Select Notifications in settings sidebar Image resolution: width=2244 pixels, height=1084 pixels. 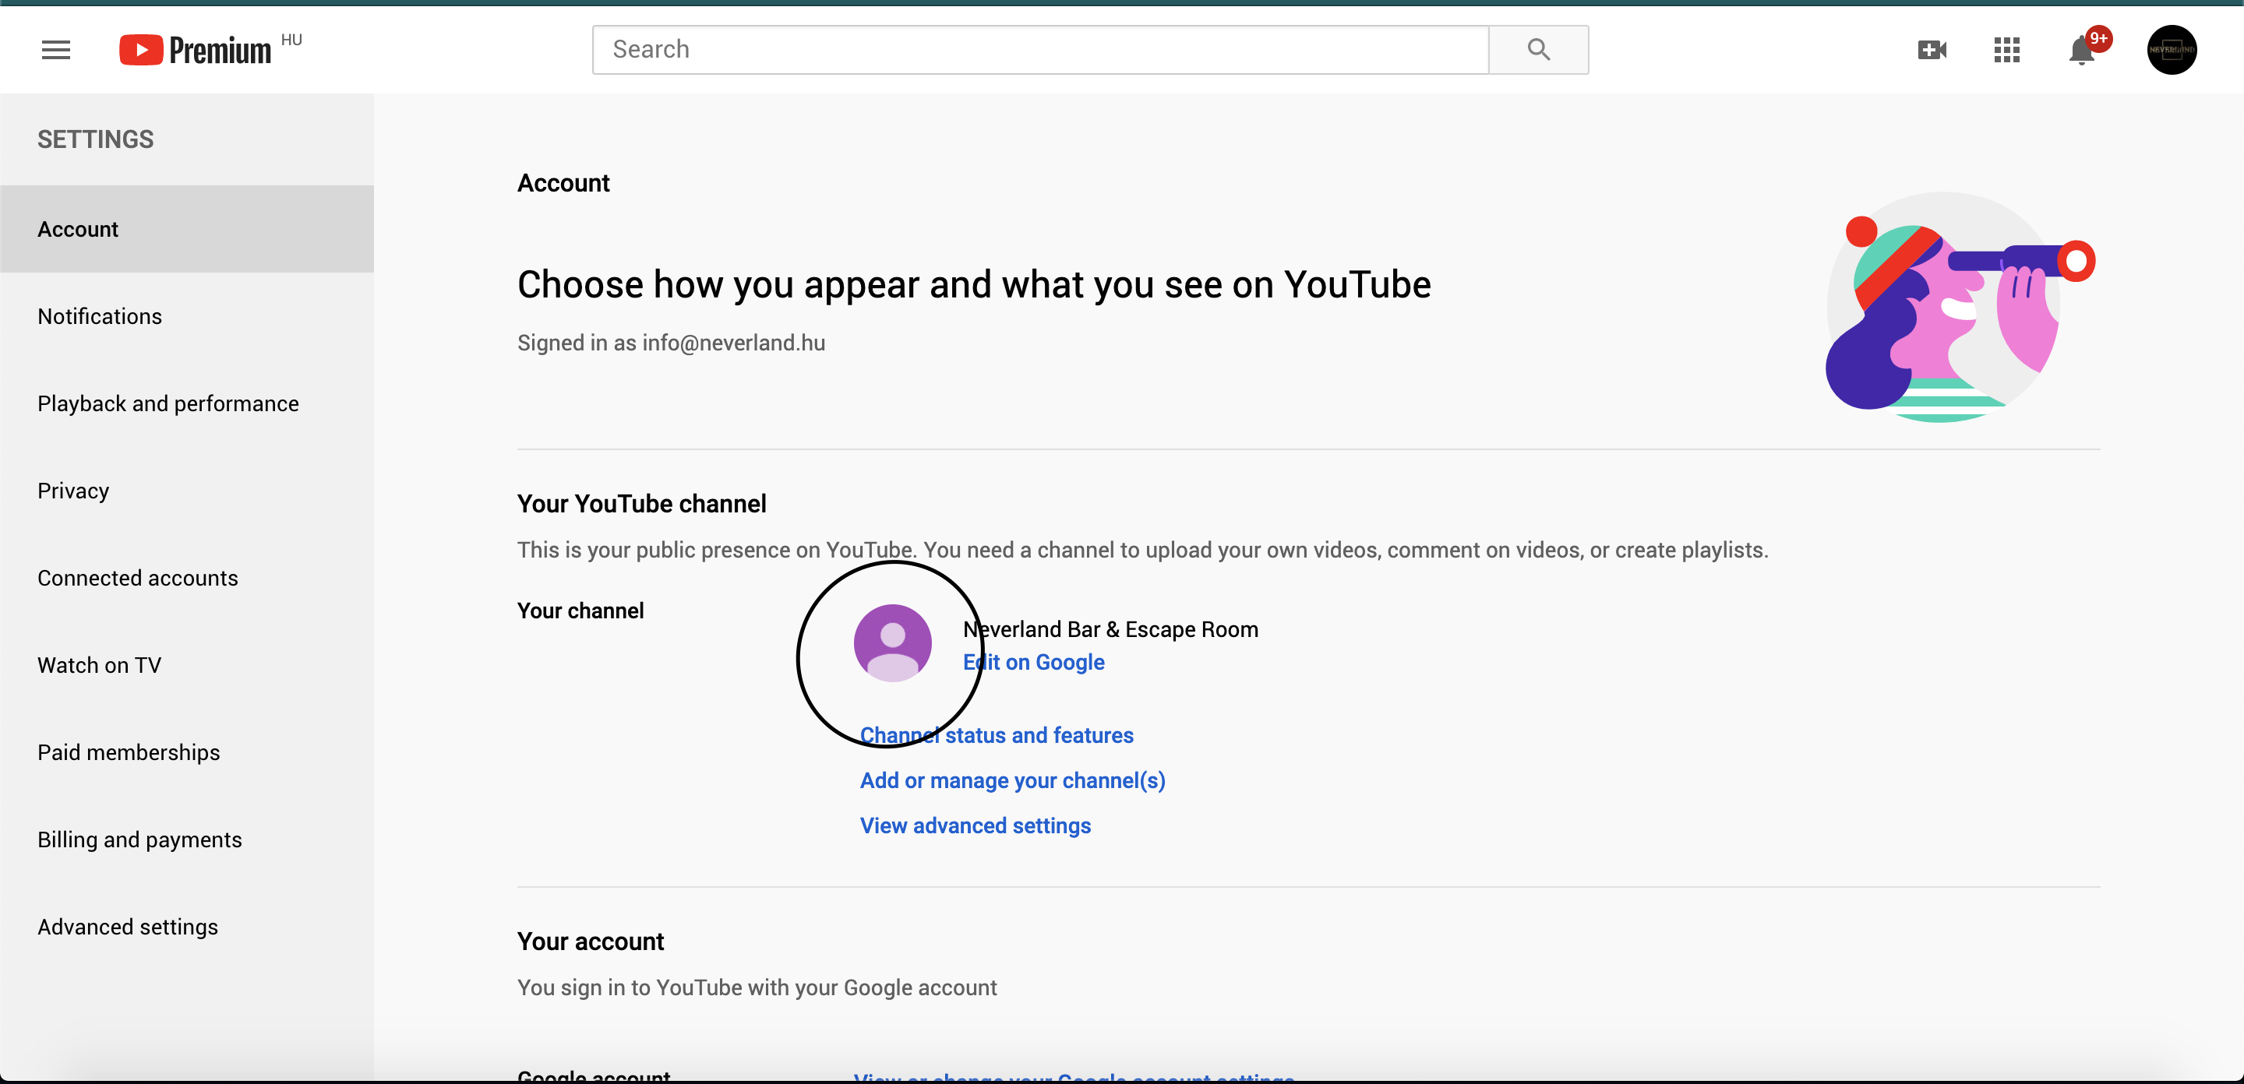[x=99, y=316]
